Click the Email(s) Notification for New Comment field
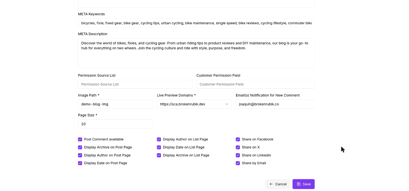The image size is (409, 191). (x=275, y=104)
